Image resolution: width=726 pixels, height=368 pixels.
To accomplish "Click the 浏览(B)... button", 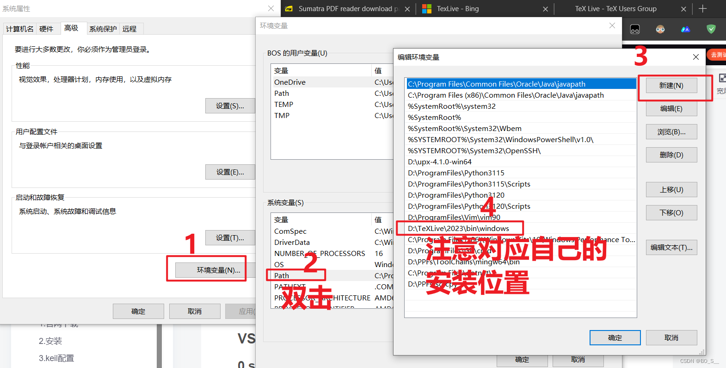I will [671, 132].
